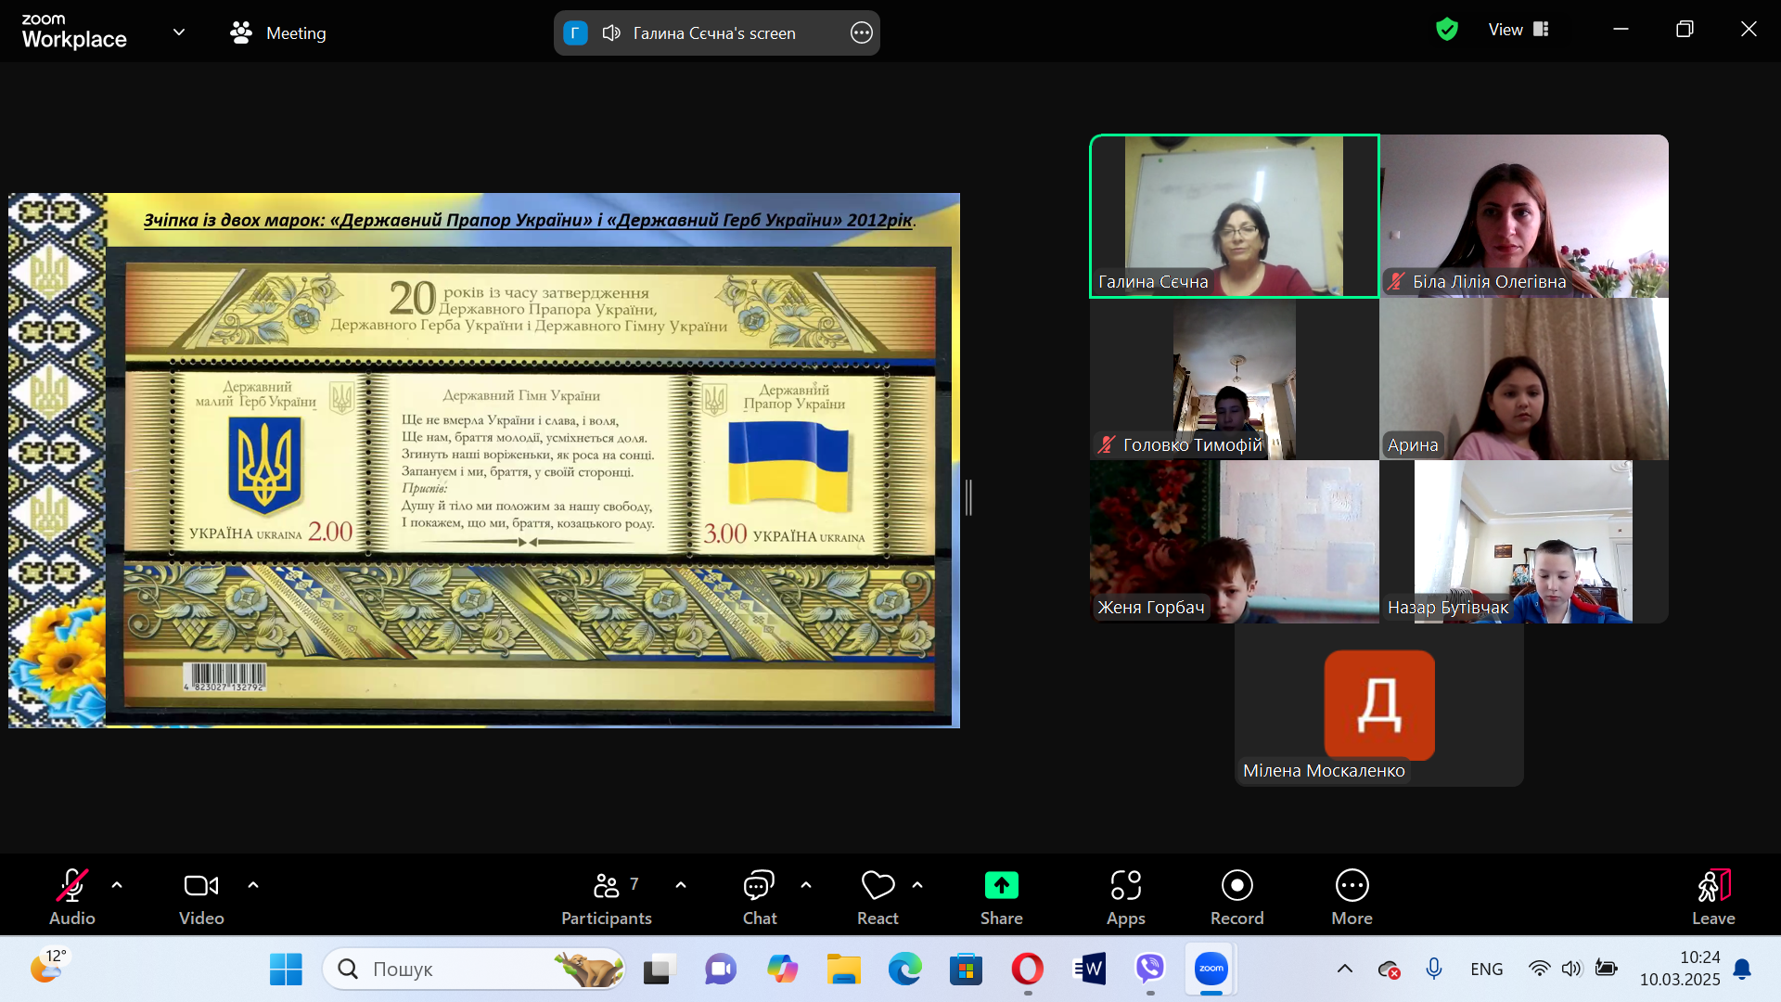Open Word from taskbar

(1089, 970)
